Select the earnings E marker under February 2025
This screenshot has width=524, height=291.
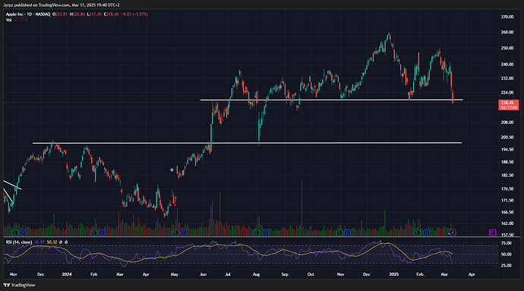417,232
